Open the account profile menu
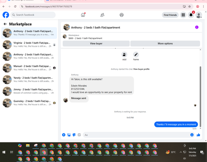Image resolution: width=207 pixels, height=162 pixels. pyautogui.click(x=199, y=15)
